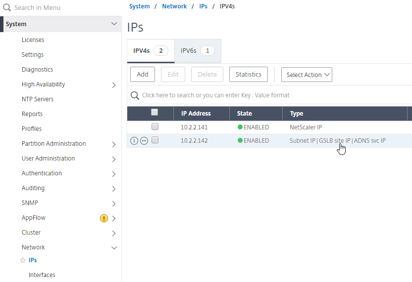This screenshot has width=412, height=282.
Task: Go to IPs breadcrumb link
Action: pyautogui.click(x=203, y=6)
